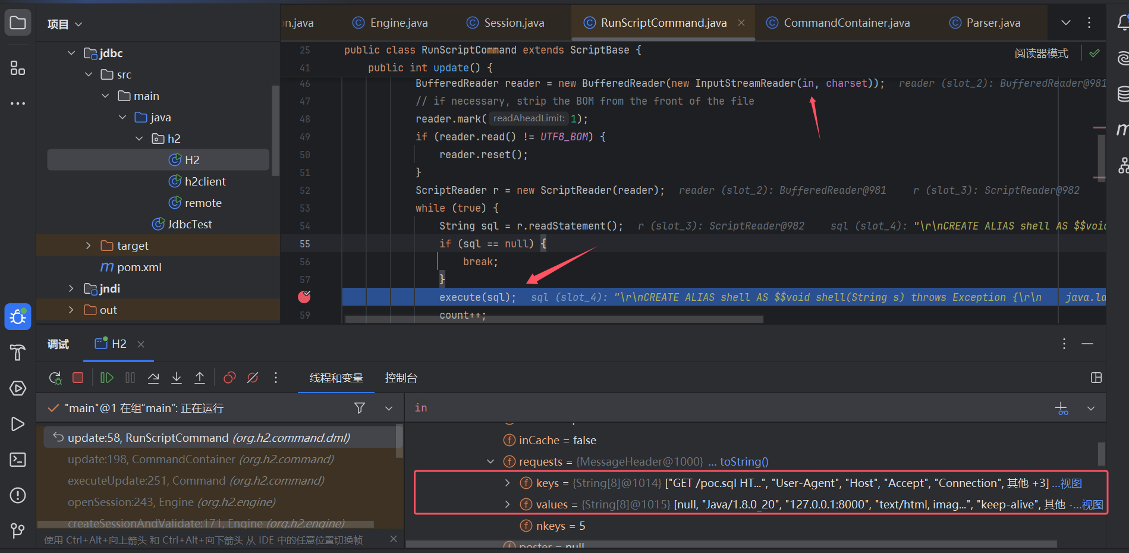This screenshot has height=553, width=1129.
Task: Open the Maven tool window
Action: coord(1122,129)
